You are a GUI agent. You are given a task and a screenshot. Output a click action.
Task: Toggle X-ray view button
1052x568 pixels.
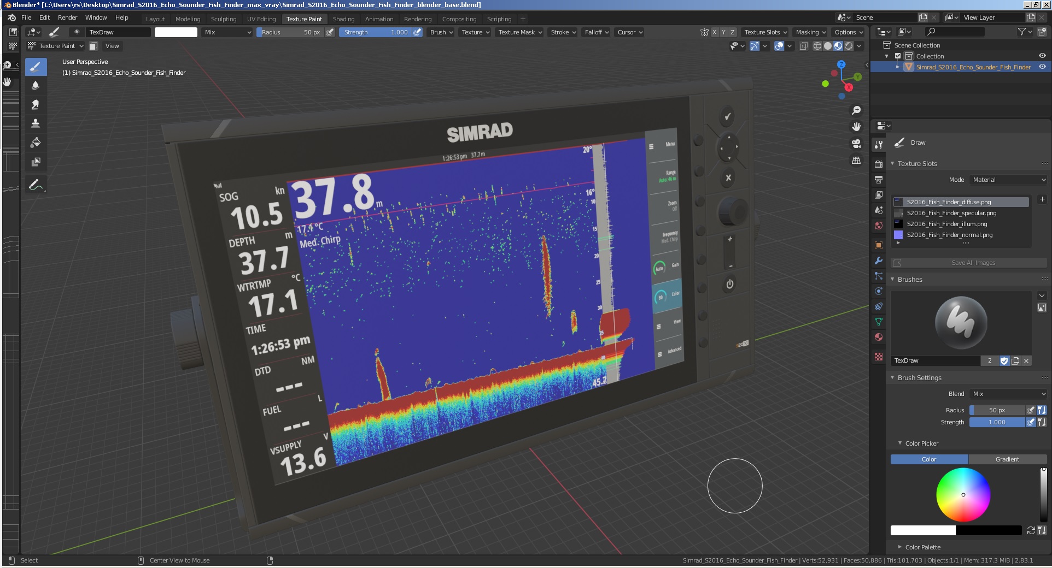click(803, 46)
